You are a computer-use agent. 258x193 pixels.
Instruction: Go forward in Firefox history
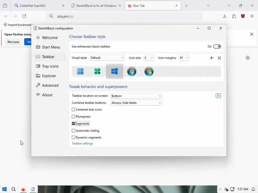point(15,16)
